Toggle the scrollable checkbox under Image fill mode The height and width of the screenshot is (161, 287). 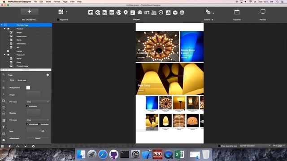[27, 106]
